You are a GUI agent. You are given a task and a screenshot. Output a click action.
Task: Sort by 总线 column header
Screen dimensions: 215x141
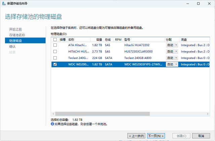coord(108,40)
